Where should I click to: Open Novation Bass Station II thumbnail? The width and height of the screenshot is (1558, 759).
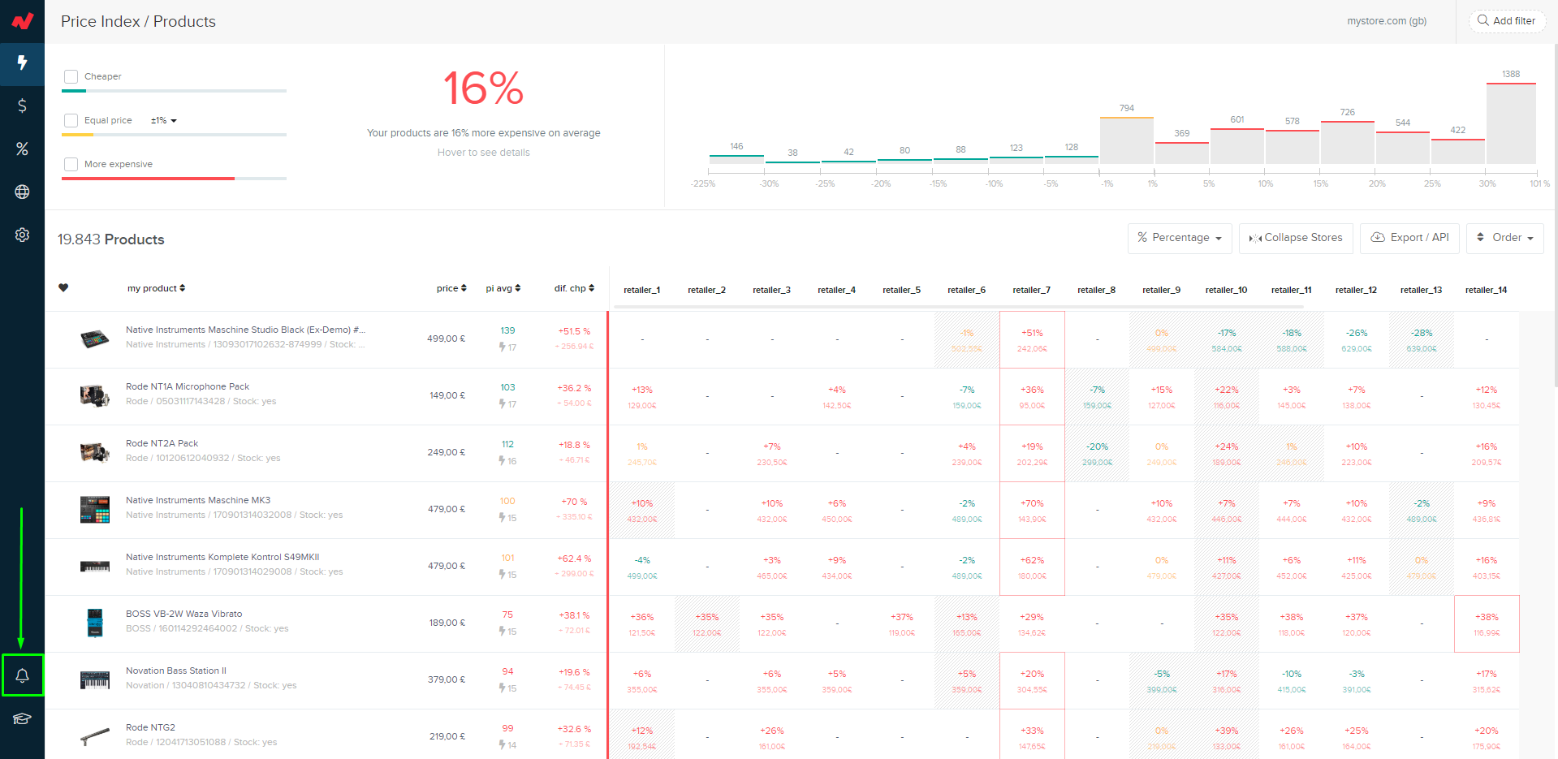point(94,679)
